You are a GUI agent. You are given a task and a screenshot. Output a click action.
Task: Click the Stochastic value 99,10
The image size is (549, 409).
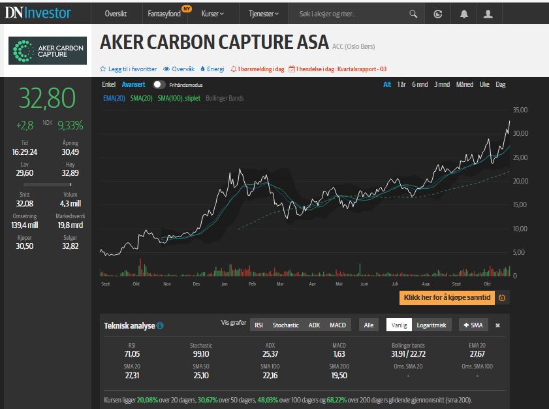coord(201,354)
